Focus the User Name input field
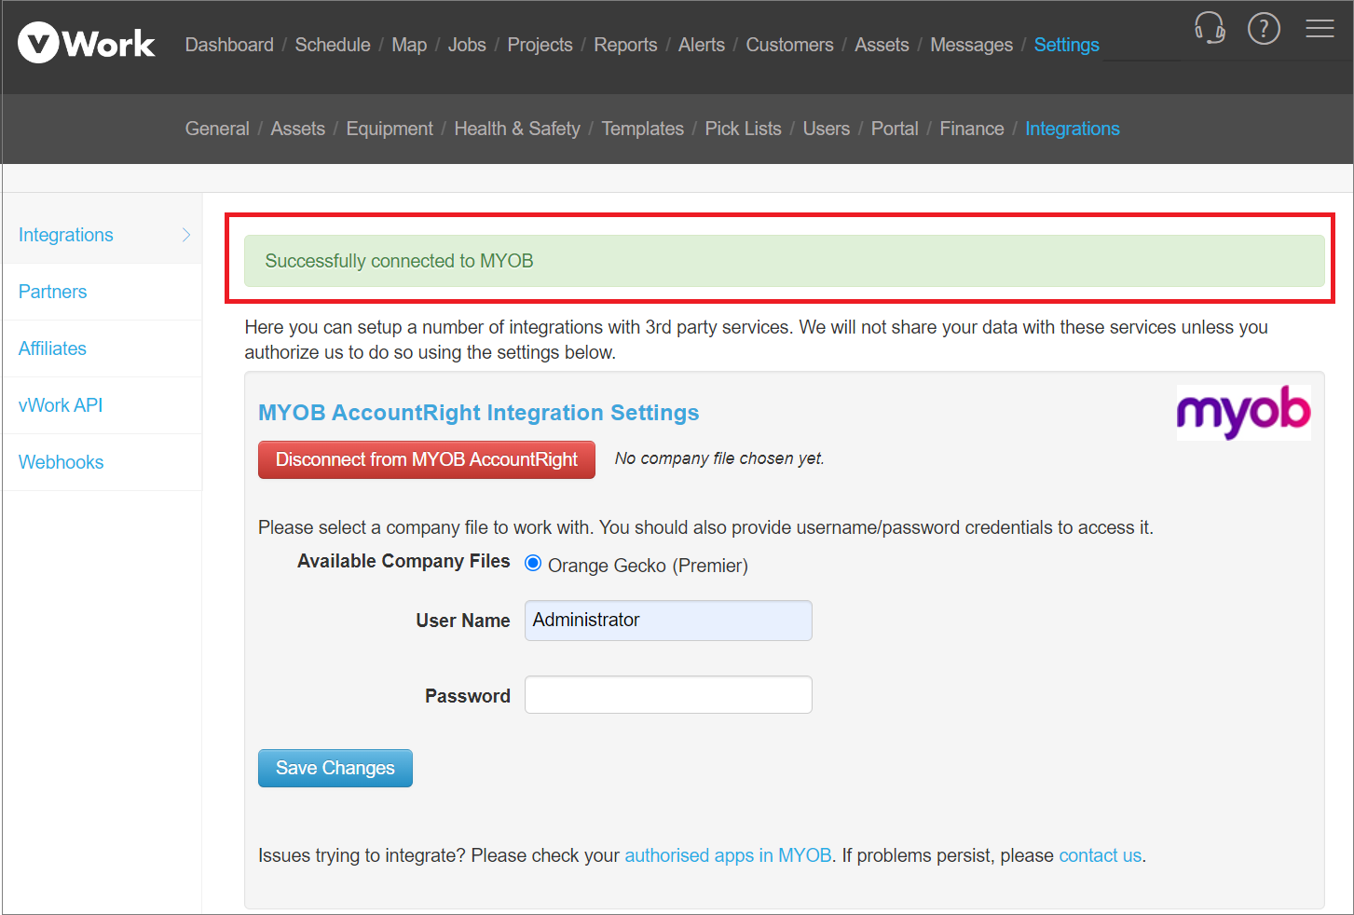The height and width of the screenshot is (915, 1354). coord(668,621)
